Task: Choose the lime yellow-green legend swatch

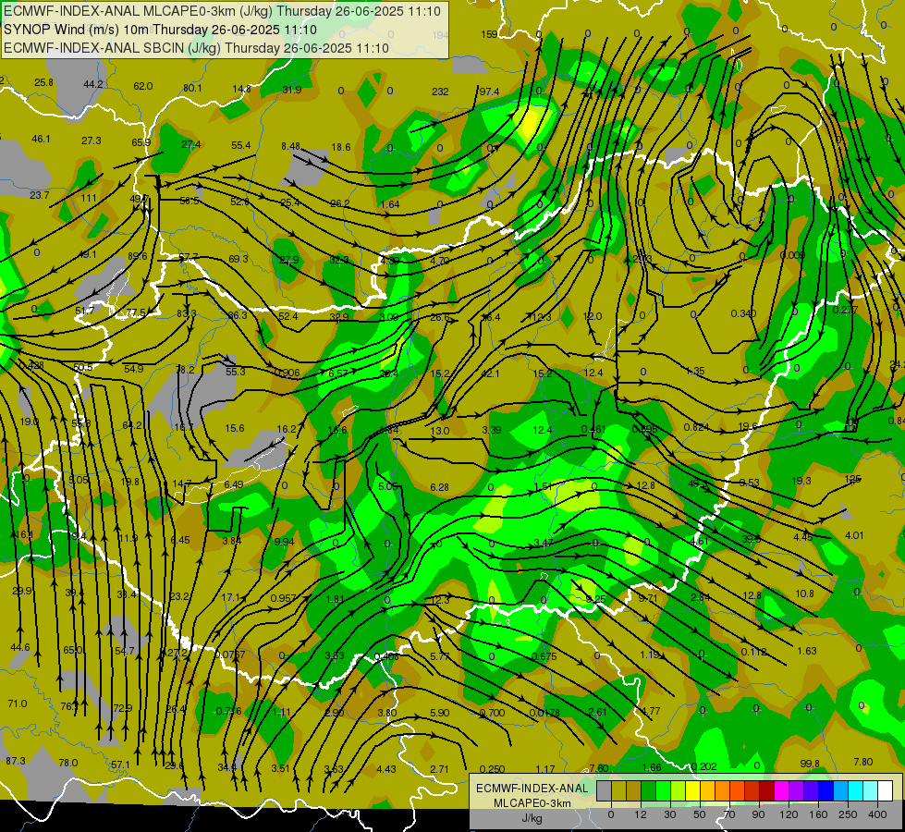Action: [679, 790]
